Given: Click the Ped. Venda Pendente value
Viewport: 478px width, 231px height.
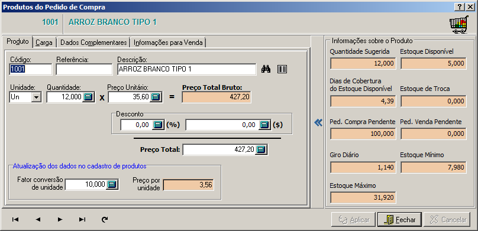Looking at the screenshot, I should [x=433, y=134].
